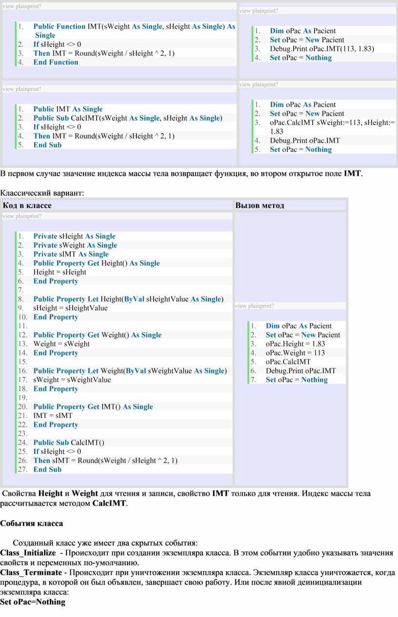Select the bold Class_Initialize term
Image resolution: width=398 pixels, height=617 pixels.
point(28,553)
